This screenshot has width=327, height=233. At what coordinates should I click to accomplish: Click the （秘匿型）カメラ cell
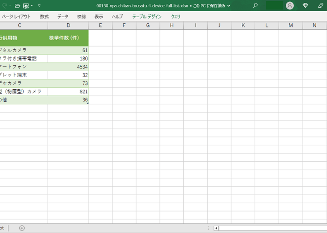point(24,91)
